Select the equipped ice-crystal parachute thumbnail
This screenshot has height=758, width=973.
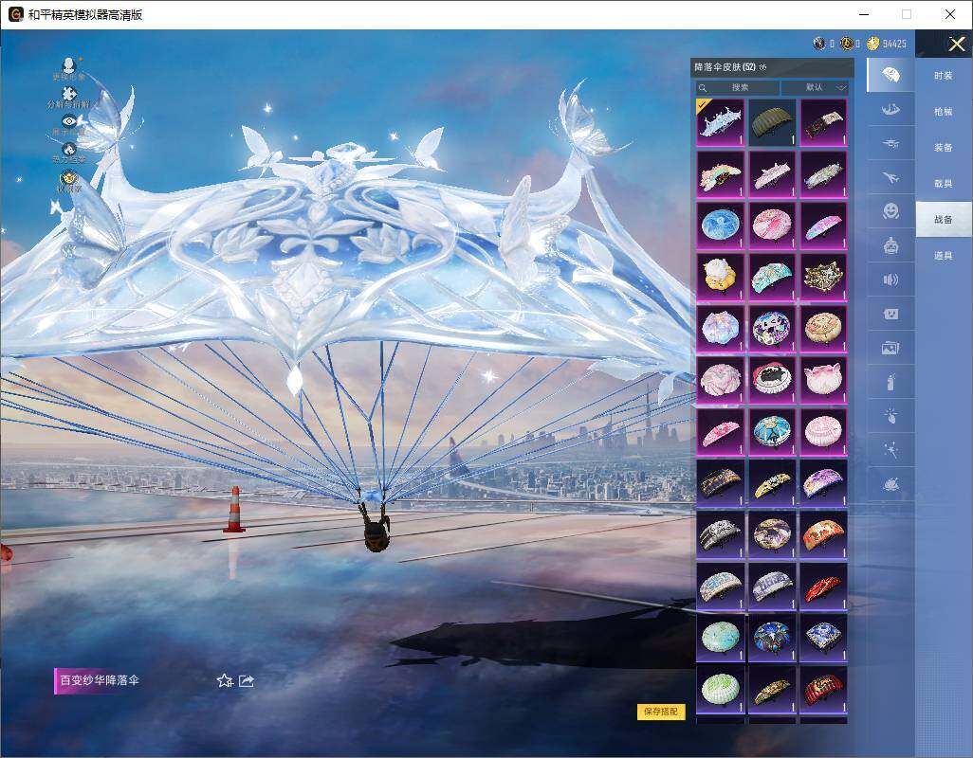click(x=721, y=122)
